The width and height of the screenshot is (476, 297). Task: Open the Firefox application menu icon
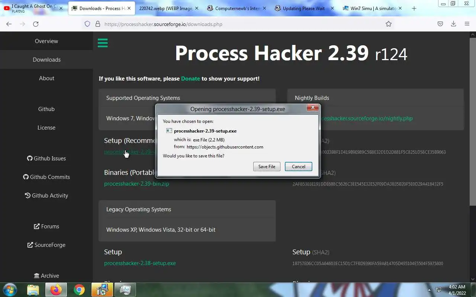[467, 24]
